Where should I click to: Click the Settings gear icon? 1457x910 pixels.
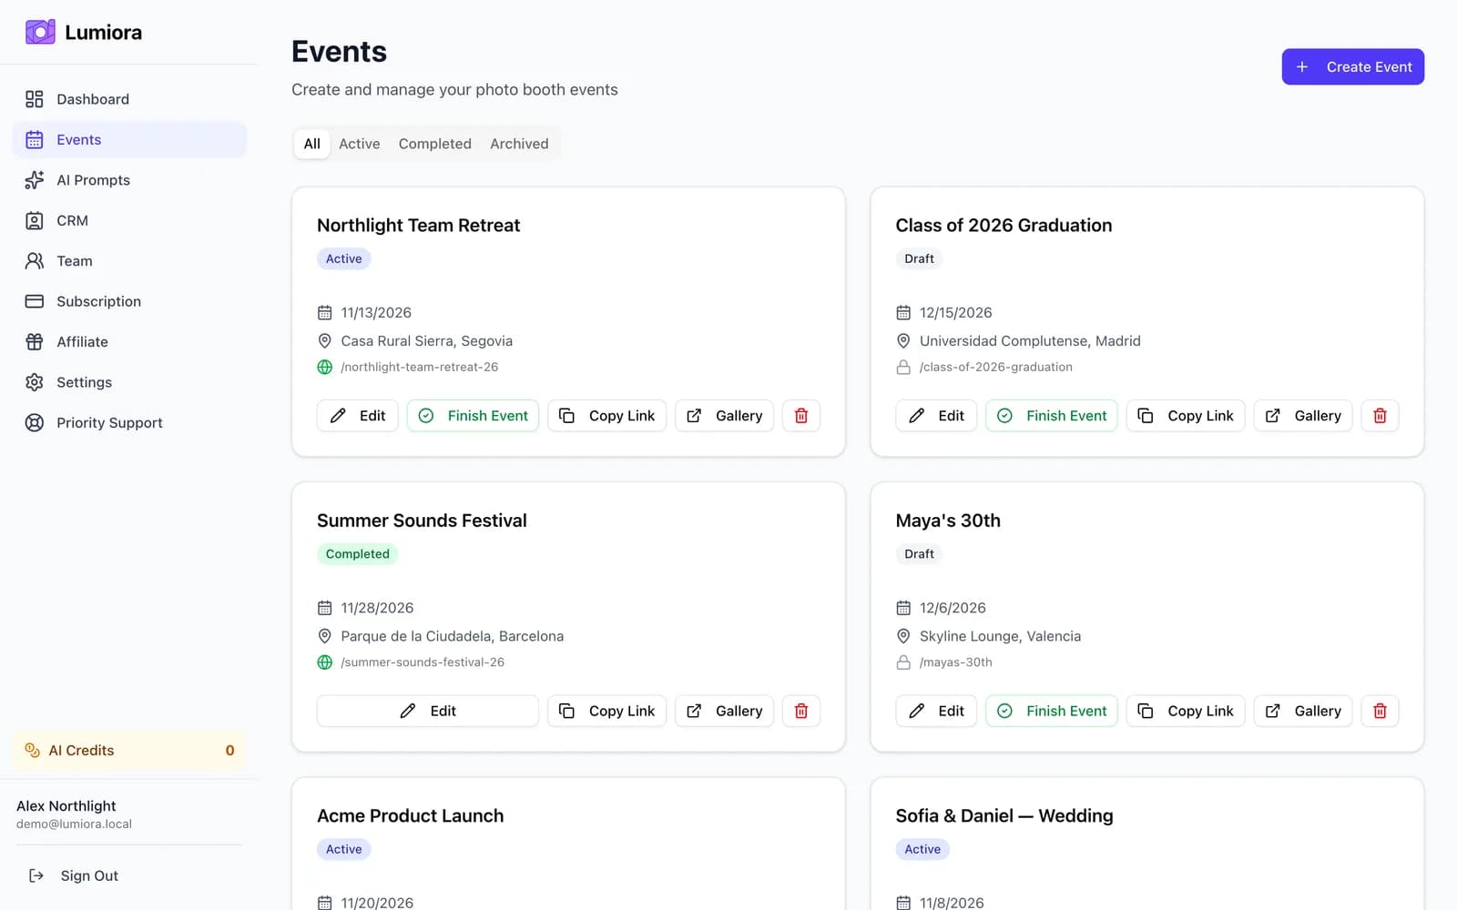35,382
